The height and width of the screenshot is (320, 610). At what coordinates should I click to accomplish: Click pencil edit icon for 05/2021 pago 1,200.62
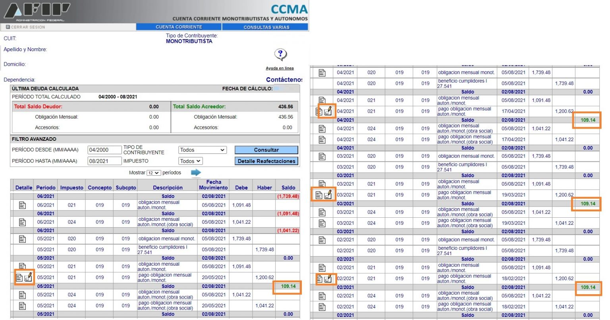(x=28, y=278)
